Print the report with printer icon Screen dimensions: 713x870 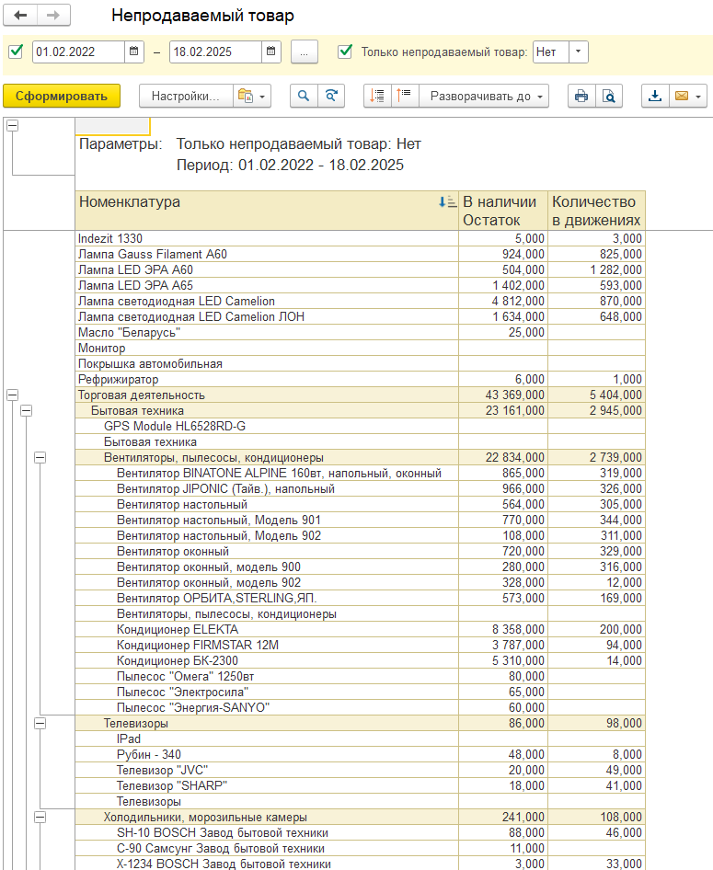[581, 96]
